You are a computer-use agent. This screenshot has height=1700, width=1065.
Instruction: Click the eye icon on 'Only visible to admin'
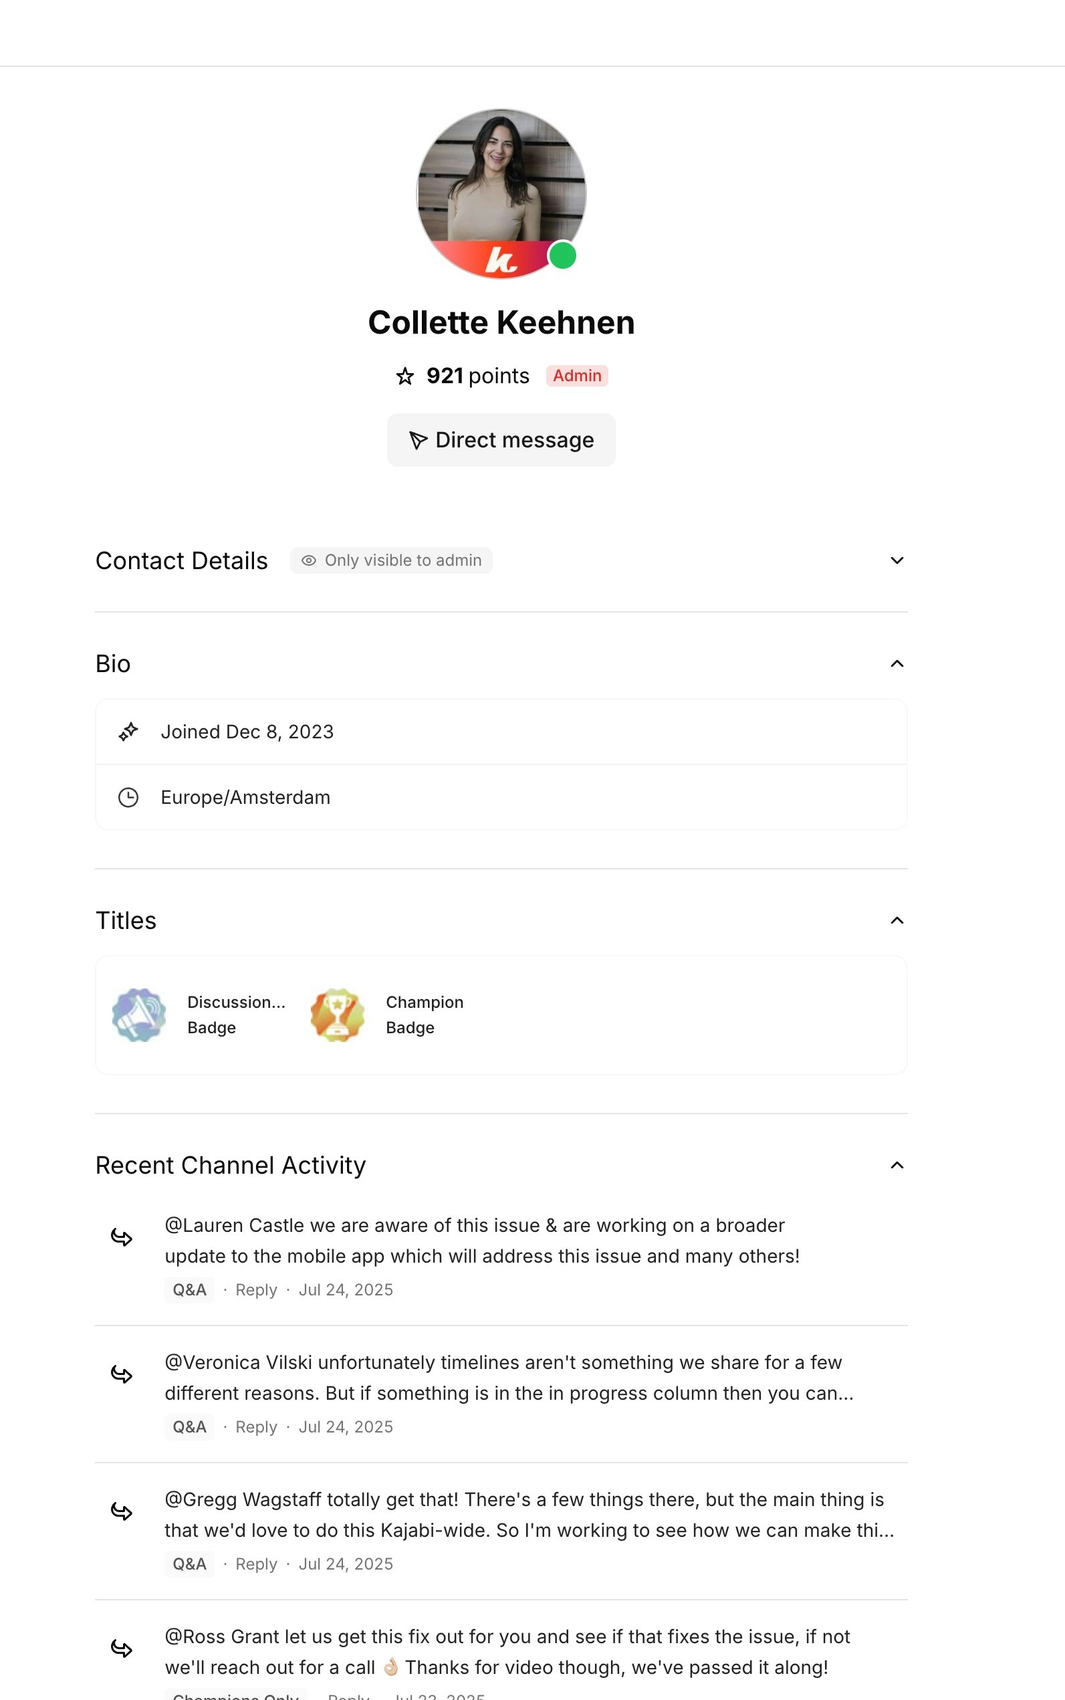tap(308, 560)
